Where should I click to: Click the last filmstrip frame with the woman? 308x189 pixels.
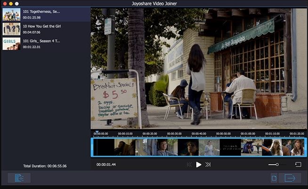[x=294, y=147]
